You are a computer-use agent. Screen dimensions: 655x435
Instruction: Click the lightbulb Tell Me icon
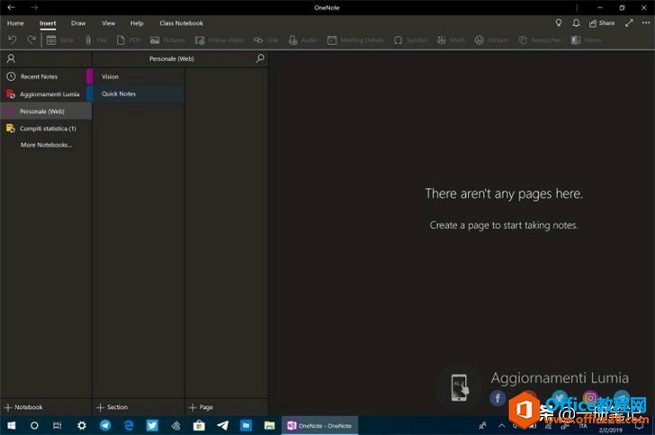pyautogui.click(x=559, y=23)
